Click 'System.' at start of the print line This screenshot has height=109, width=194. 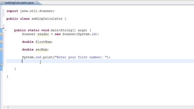[28, 57]
